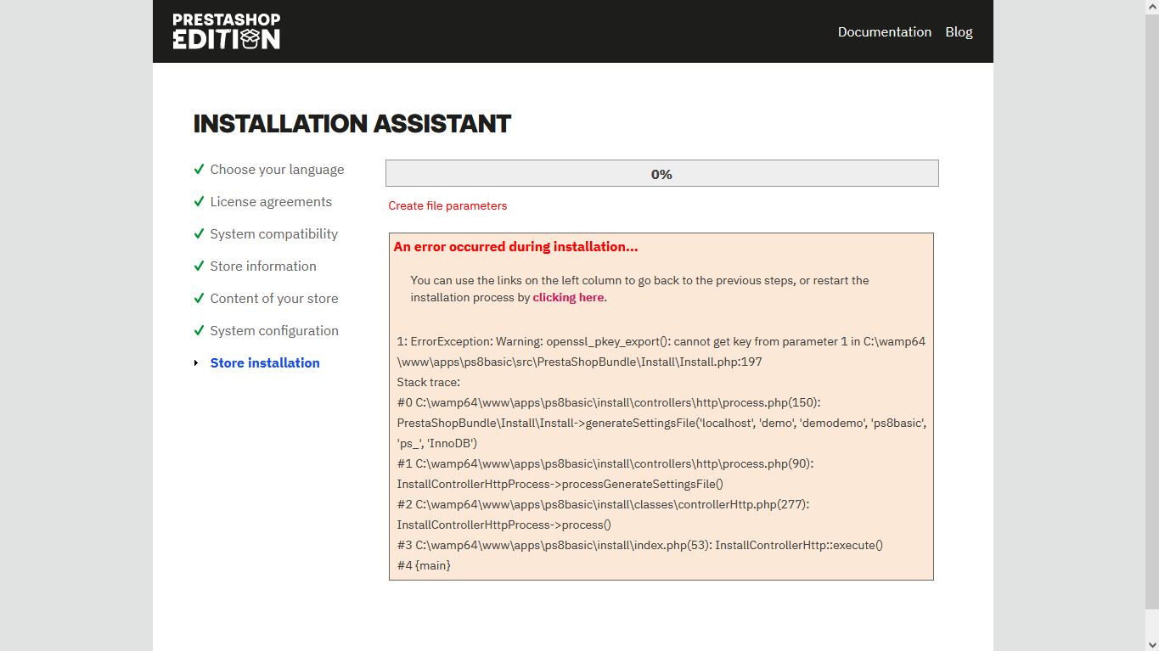Select the Store installation step

pos(265,363)
